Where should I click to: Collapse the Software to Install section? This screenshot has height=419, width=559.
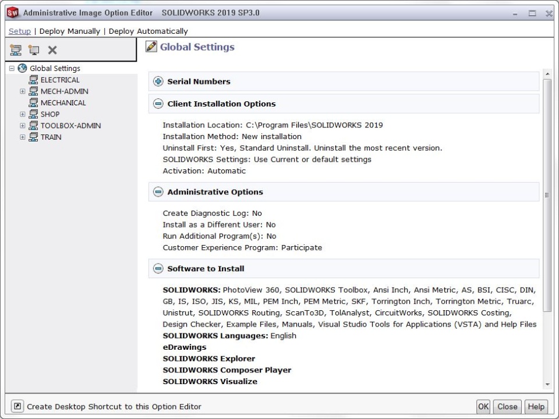coord(158,268)
